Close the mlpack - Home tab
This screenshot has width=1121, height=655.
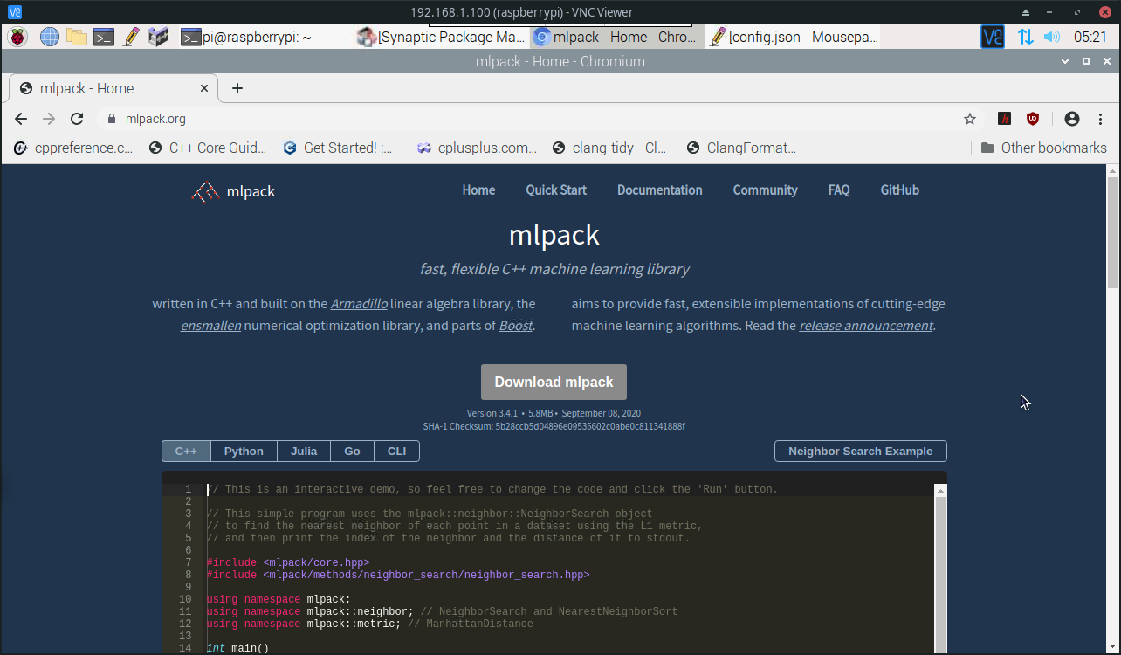(205, 88)
